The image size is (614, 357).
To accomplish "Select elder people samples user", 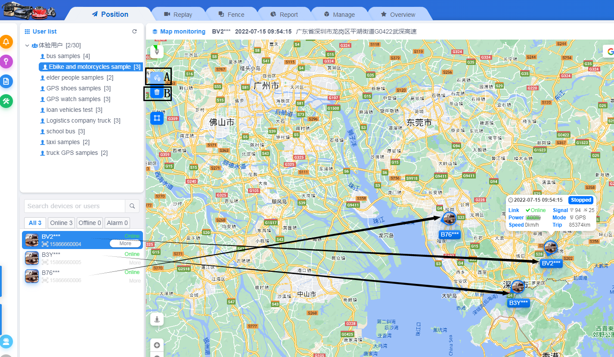I will tap(76, 77).
